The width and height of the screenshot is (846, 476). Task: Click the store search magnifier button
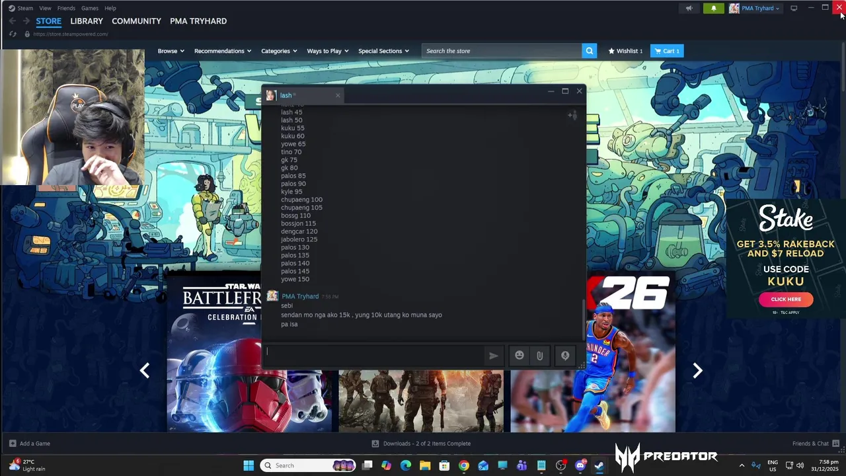point(589,51)
